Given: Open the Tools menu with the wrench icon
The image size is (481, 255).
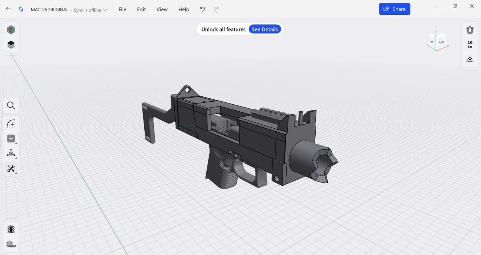Looking at the screenshot, I should (11, 168).
